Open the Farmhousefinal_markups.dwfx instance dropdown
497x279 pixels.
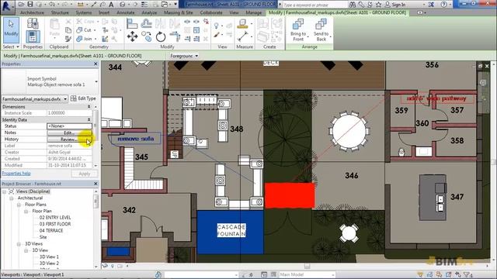pos(34,99)
